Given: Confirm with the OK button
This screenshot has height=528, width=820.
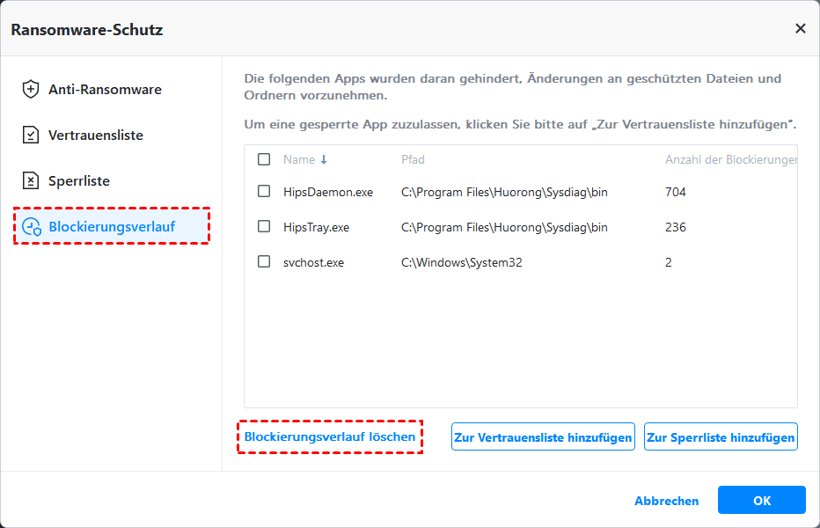Looking at the screenshot, I should 761,501.
